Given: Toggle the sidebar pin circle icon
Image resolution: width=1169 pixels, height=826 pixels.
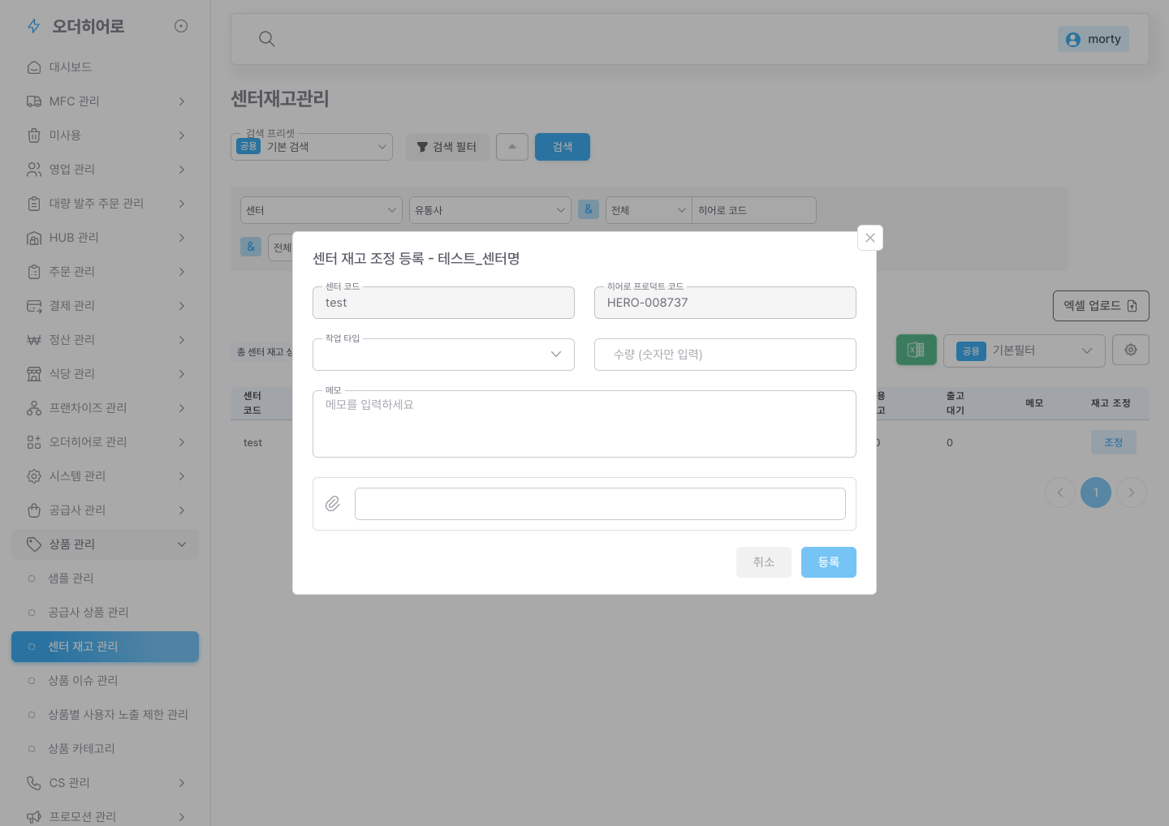Looking at the screenshot, I should click(x=181, y=26).
